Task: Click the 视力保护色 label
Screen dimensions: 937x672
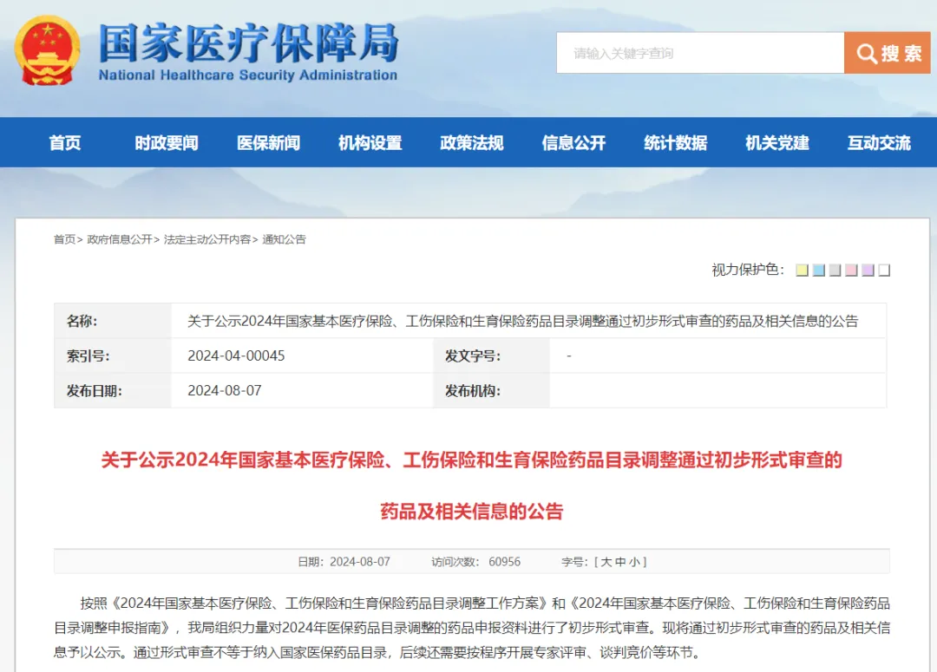Action: coord(748,270)
